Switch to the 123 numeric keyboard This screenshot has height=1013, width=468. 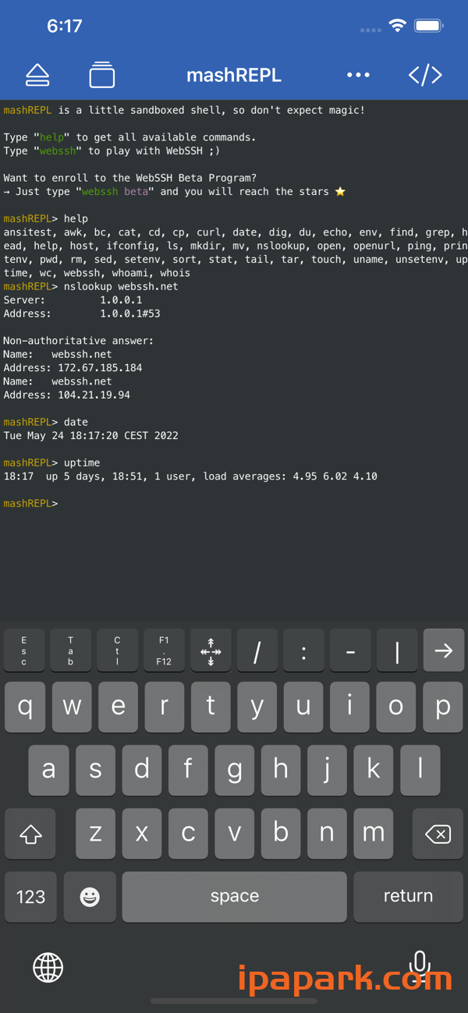30,897
